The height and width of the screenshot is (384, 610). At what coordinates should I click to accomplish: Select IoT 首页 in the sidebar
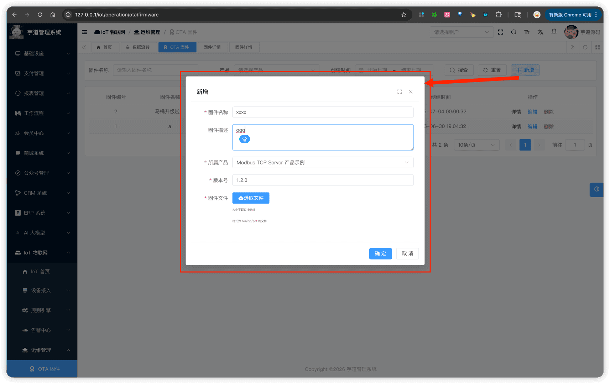pos(40,272)
